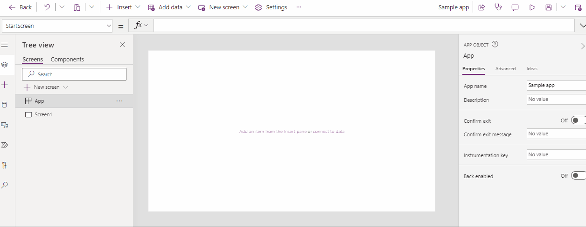Open the Search icon in the left sidebar
Viewport: 586px width, 227px height.
tap(5, 185)
